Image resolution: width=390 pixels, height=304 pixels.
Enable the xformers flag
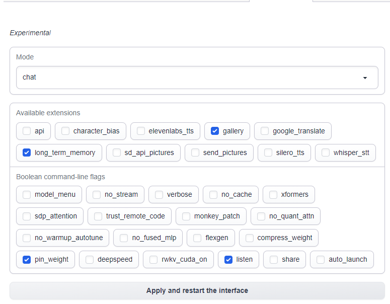(x=273, y=194)
